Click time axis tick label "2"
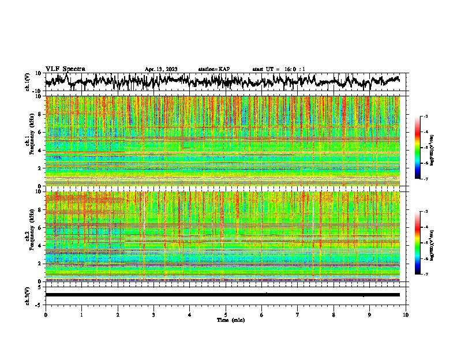 (x=118, y=315)
